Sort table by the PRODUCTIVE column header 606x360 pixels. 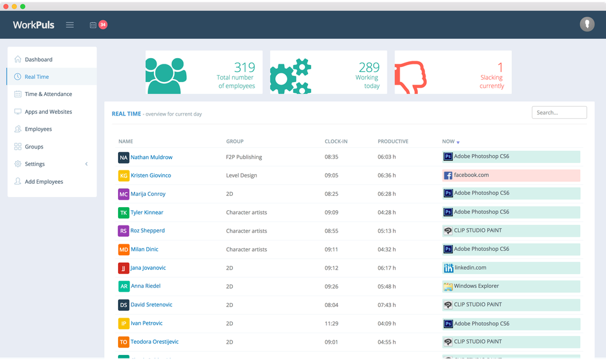pyautogui.click(x=393, y=141)
